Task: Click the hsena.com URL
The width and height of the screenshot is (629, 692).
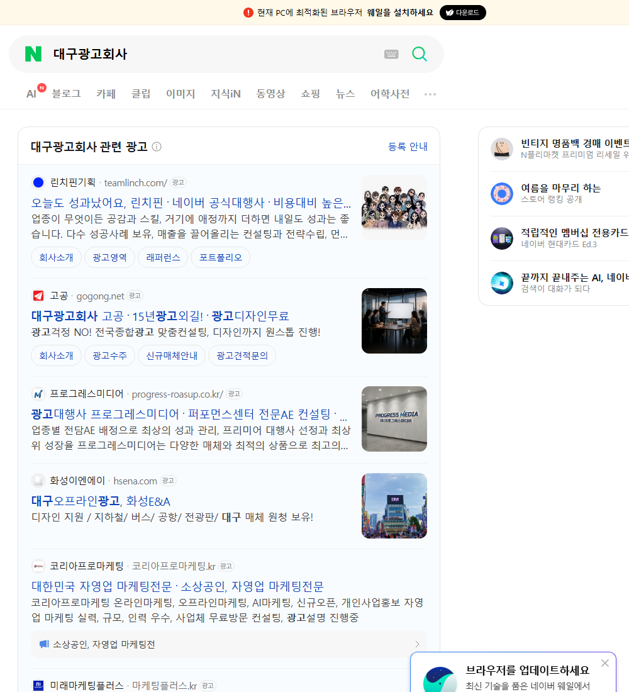Action: pos(135,481)
